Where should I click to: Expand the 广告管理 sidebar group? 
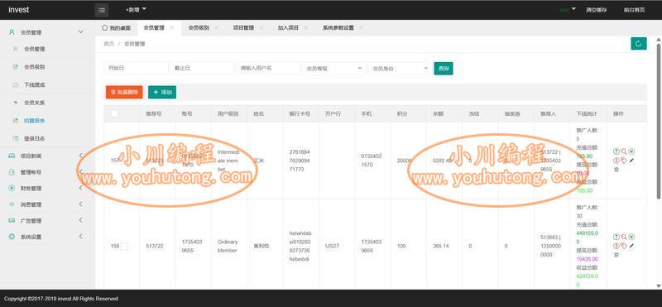(x=47, y=220)
